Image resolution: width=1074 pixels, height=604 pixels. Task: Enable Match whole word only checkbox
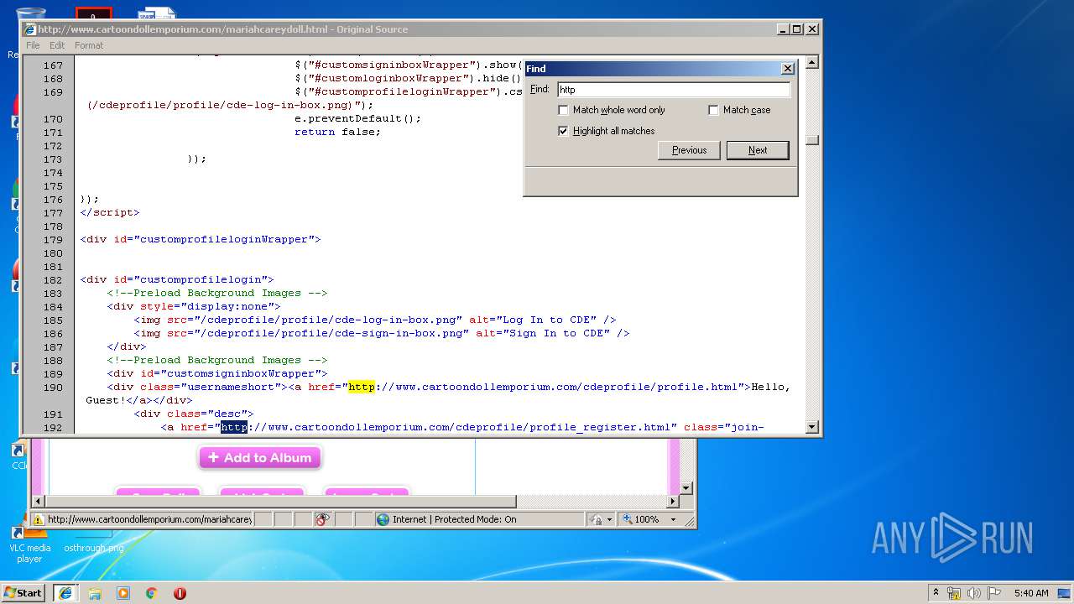564,110
